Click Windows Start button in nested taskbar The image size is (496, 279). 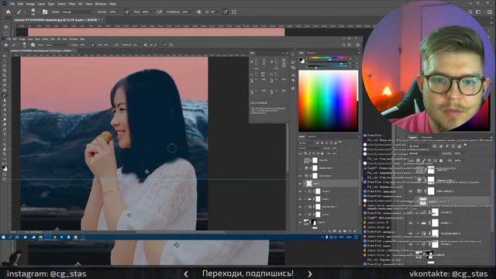pyautogui.click(x=3, y=237)
